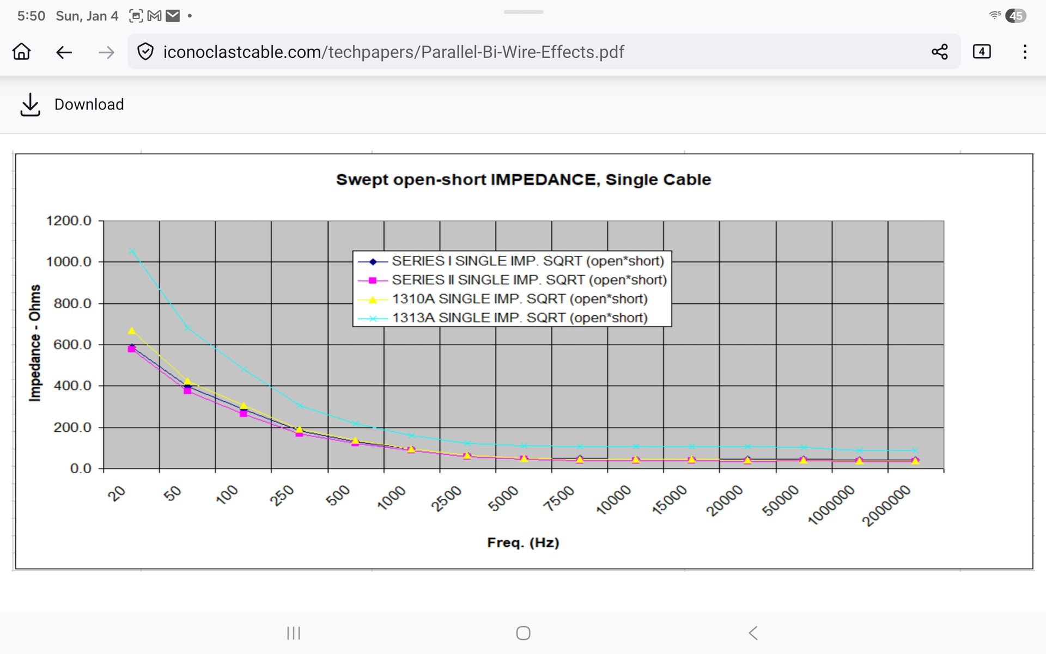Screen dimensions: 1046x654
Task: Tap the forward arrow icon
Action: (106, 52)
